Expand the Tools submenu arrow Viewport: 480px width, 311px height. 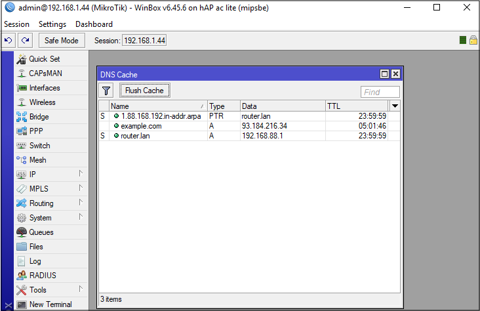tap(81, 289)
